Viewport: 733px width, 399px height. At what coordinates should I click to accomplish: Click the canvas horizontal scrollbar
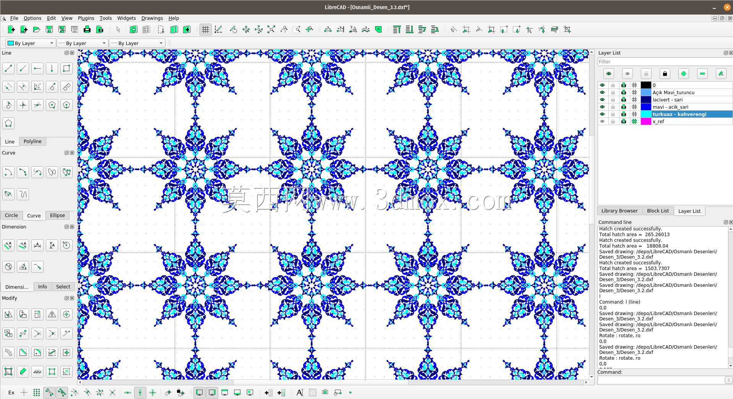pyautogui.click(x=332, y=382)
